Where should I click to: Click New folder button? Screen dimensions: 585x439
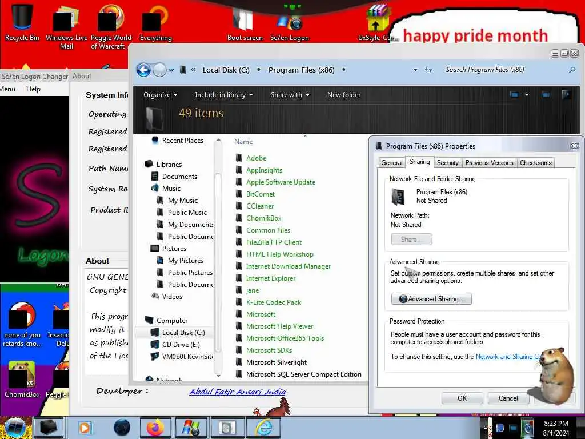[343, 95]
